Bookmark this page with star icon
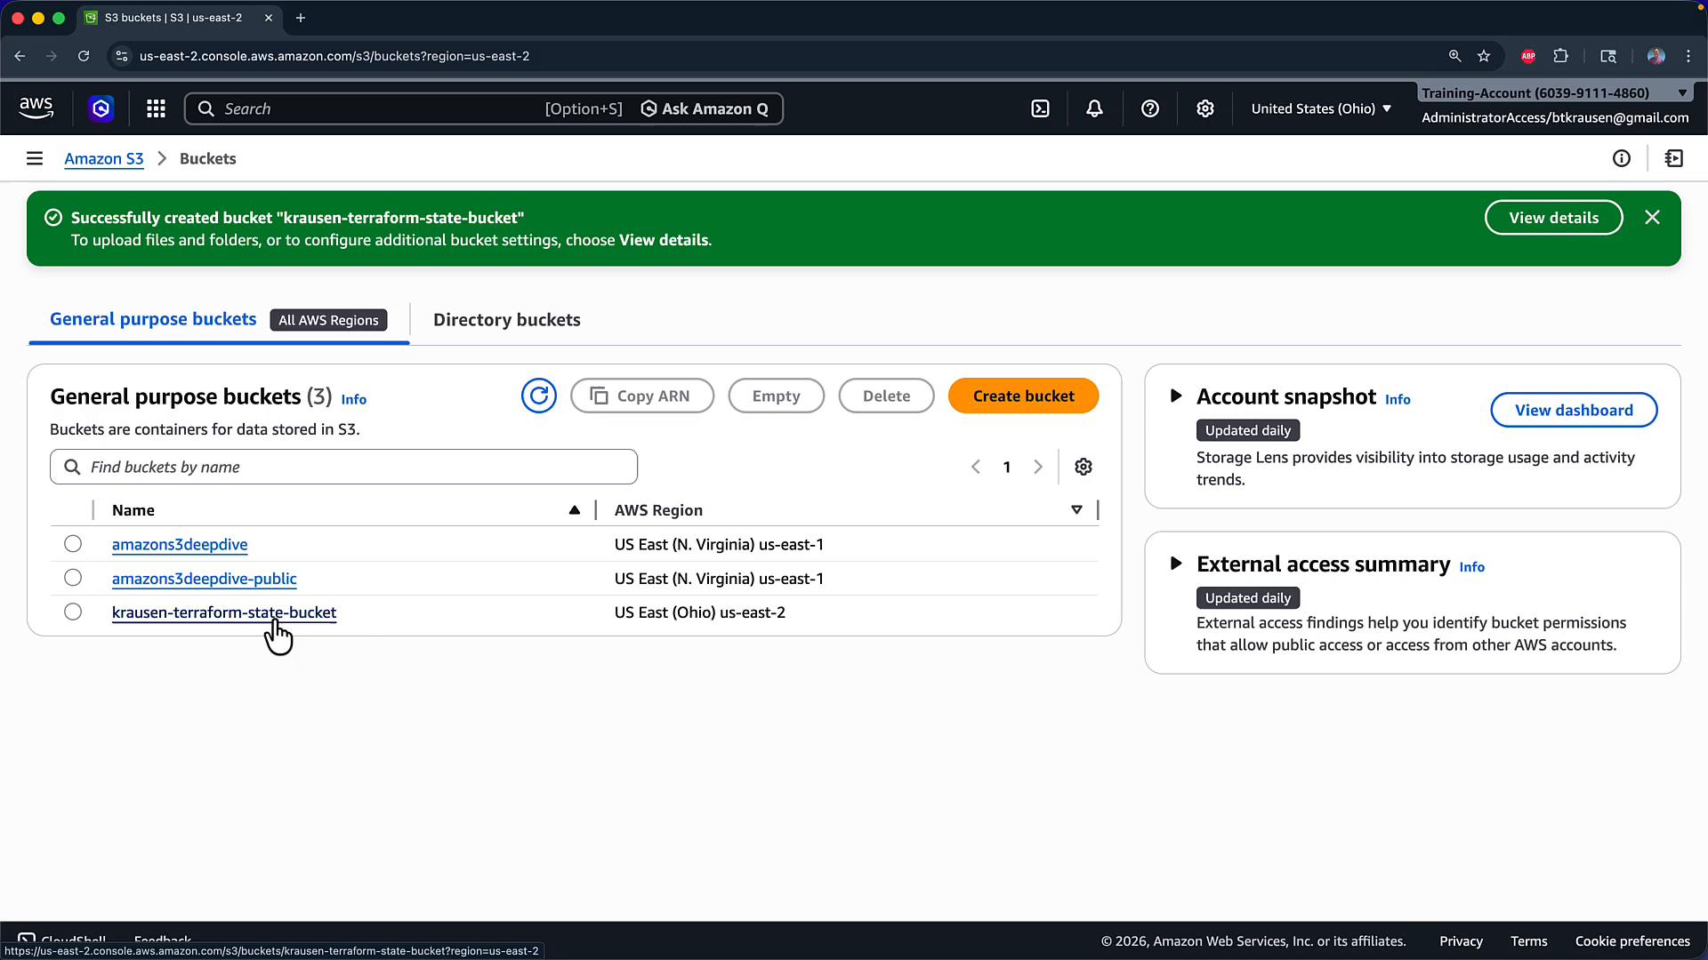This screenshot has width=1708, height=960. [1484, 56]
